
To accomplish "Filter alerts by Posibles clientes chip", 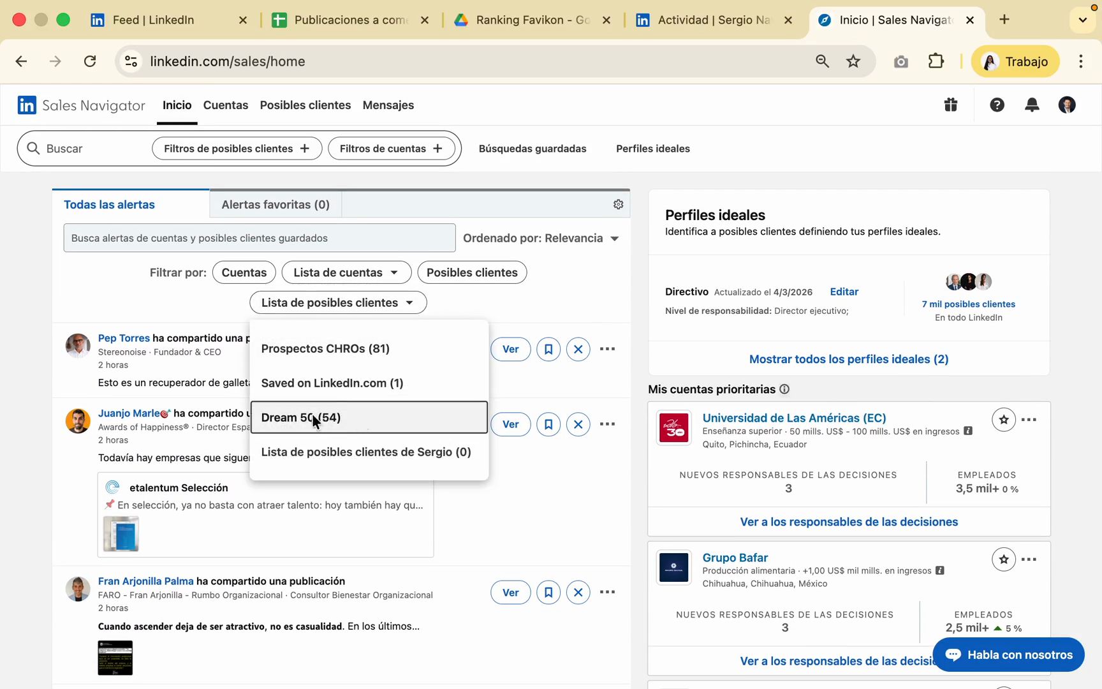I will coord(472,272).
